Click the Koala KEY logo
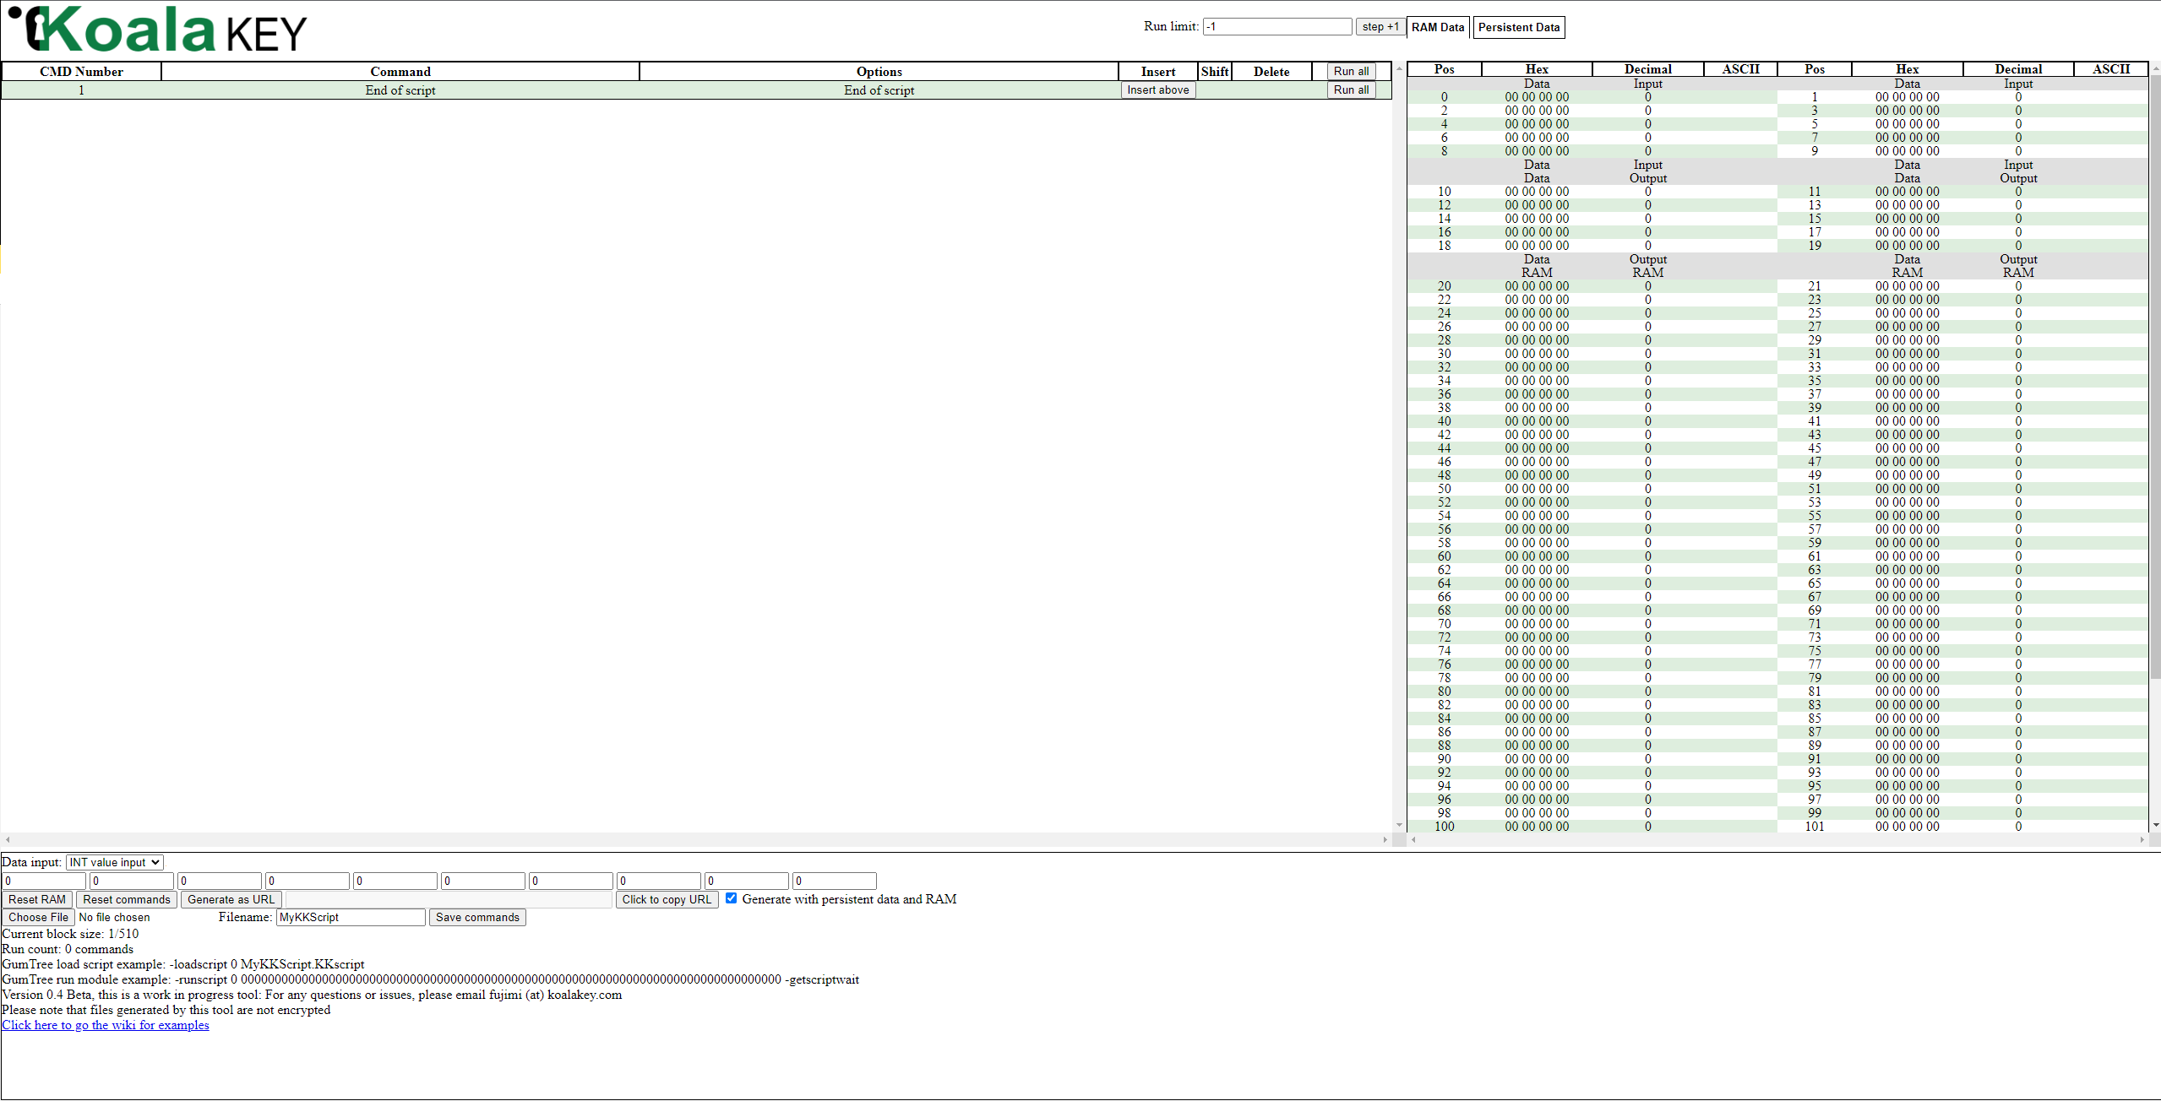Screen dimensions: 2161x1101 coord(157,30)
